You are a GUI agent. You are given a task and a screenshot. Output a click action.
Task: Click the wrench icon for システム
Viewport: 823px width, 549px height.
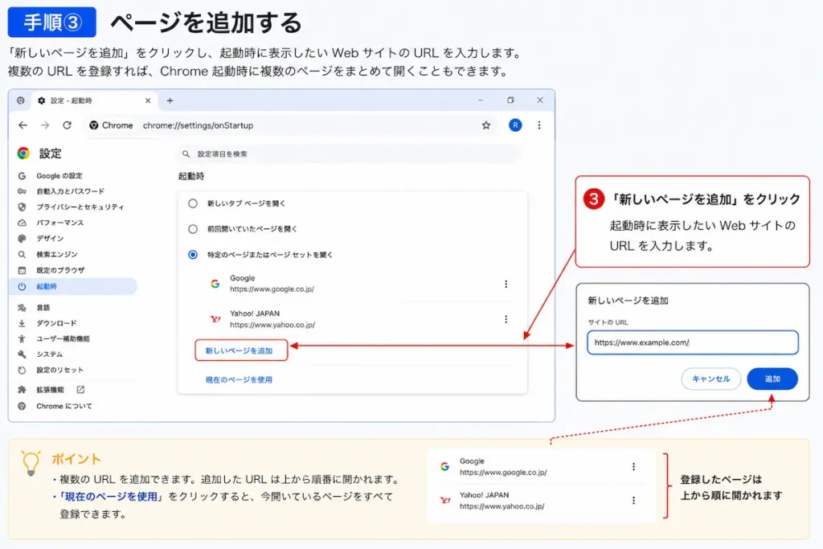click(x=22, y=354)
